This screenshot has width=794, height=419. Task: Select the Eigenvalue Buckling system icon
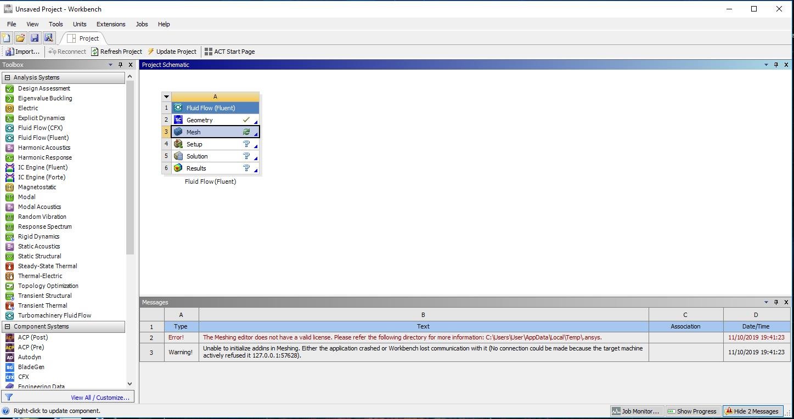pos(9,98)
